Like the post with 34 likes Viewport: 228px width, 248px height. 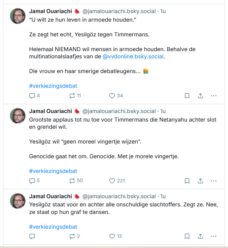(112, 96)
